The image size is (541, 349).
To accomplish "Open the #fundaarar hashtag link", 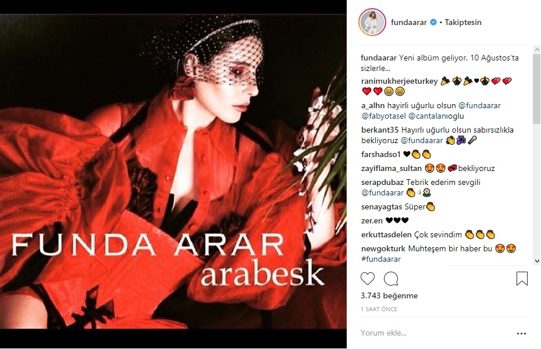I will click(381, 259).
